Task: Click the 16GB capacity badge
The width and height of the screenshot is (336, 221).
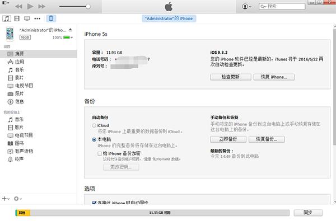Action: tap(25, 37)
